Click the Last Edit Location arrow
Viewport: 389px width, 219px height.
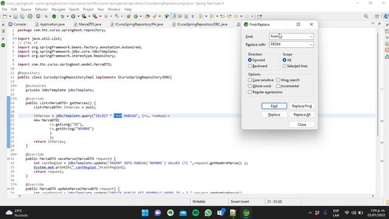tap(222, 16)
